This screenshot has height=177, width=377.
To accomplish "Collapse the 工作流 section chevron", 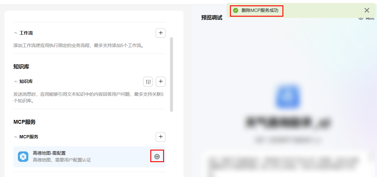I will click(x=16, y=33).
